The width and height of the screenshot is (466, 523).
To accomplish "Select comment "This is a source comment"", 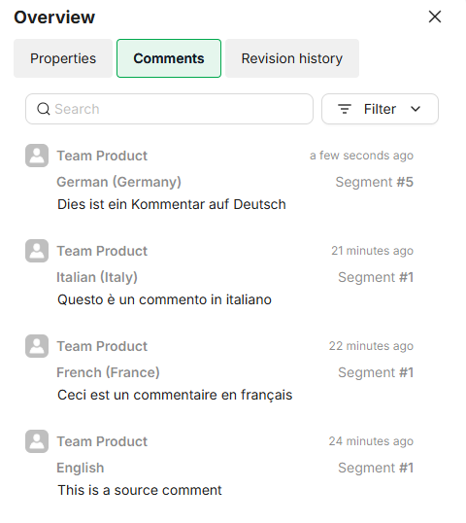I will 140,490.
